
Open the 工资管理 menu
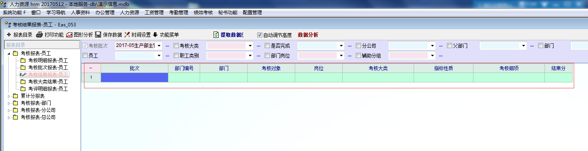point(154,13)
